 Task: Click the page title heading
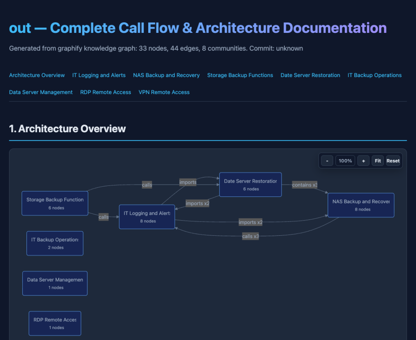(198, 28)
